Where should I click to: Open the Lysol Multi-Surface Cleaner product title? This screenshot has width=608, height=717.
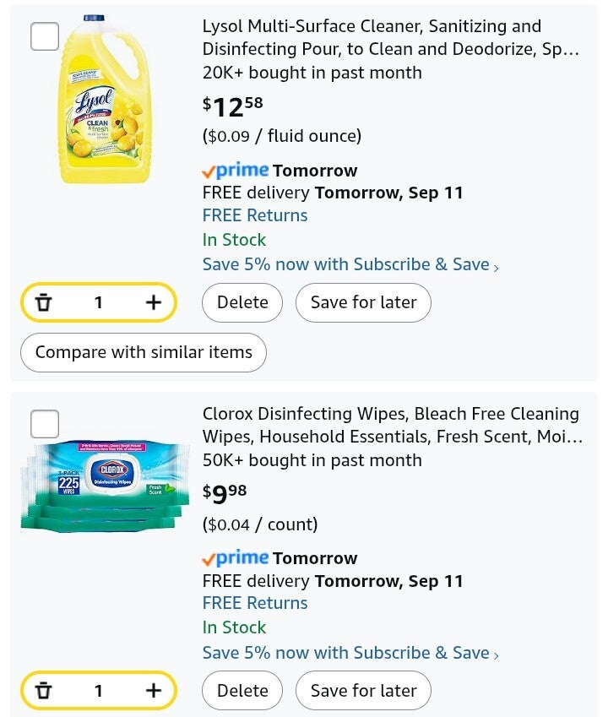pyautogui.click(x=390, y=38)
